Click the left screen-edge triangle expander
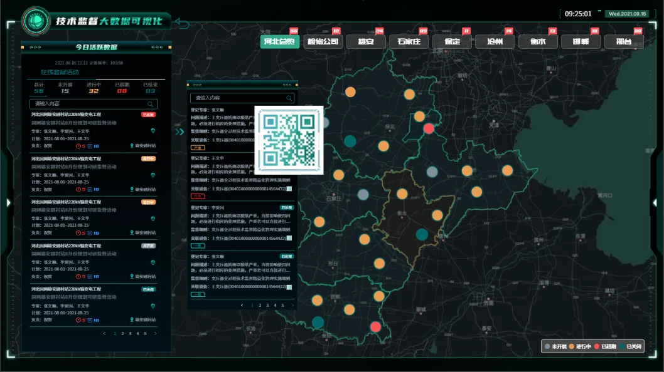664x372 pixels. click(x=8, y=203)
